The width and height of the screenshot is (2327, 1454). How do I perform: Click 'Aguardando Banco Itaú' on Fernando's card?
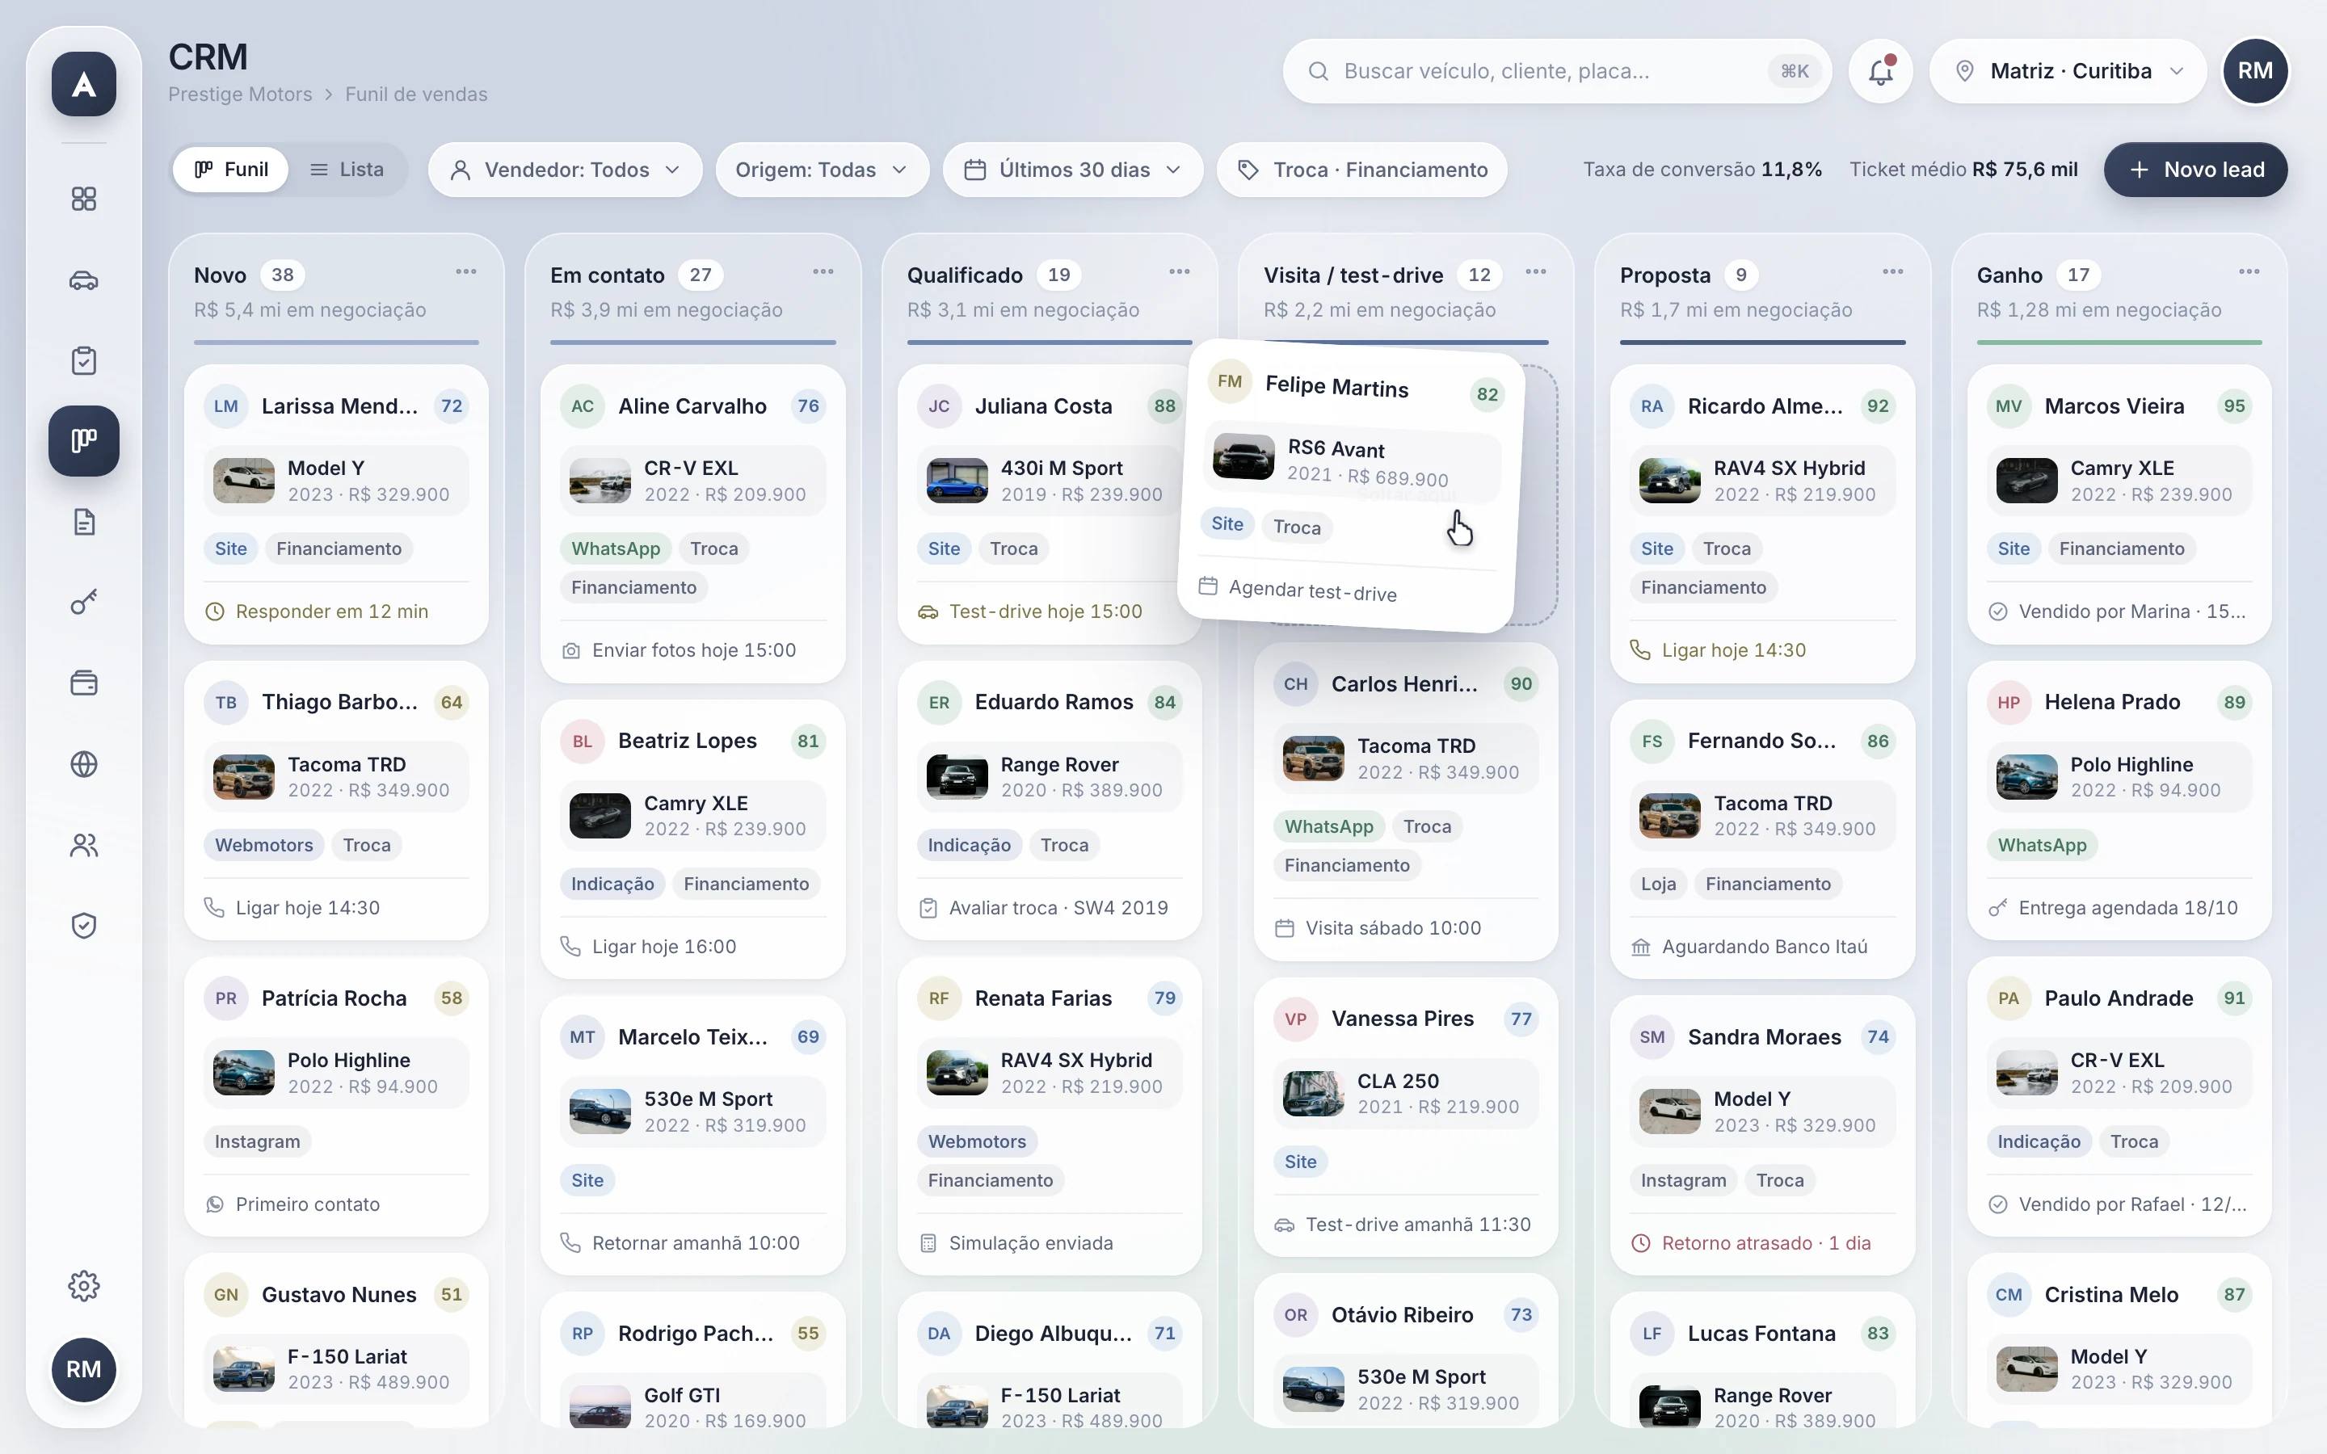(x=1765, y=948)
